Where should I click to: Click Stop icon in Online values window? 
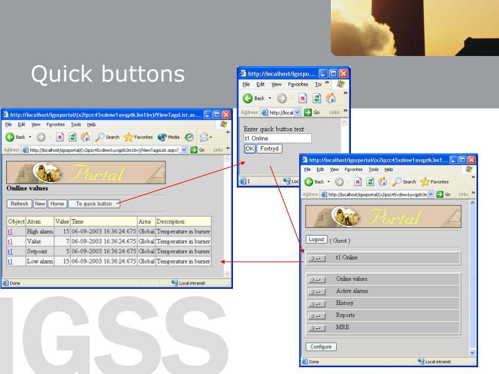click(x=59, y=137)
